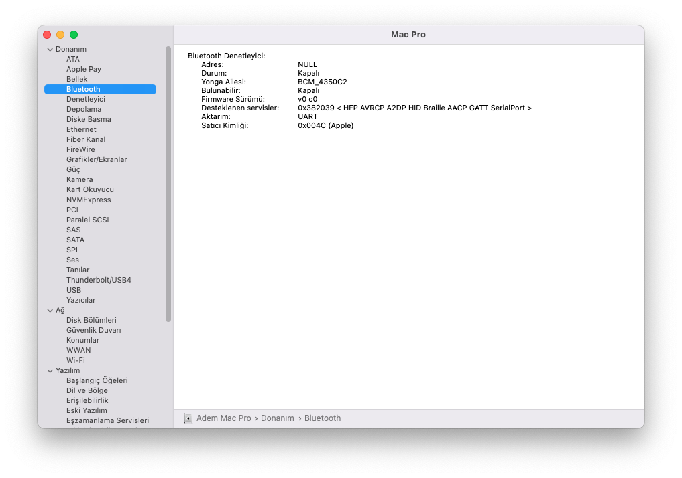Select Dil ve Bölge entry

coord(87,390)
